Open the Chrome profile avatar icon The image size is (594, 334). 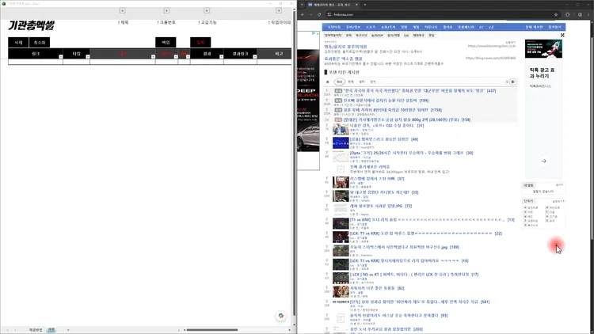(580, 15)
